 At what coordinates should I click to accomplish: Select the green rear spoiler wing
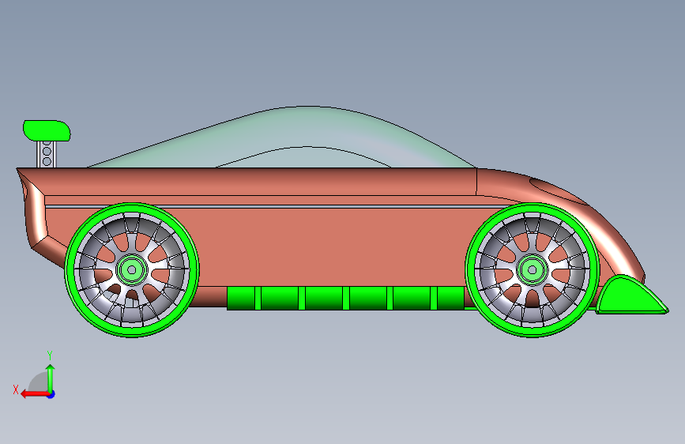click(x=47, y=130)
